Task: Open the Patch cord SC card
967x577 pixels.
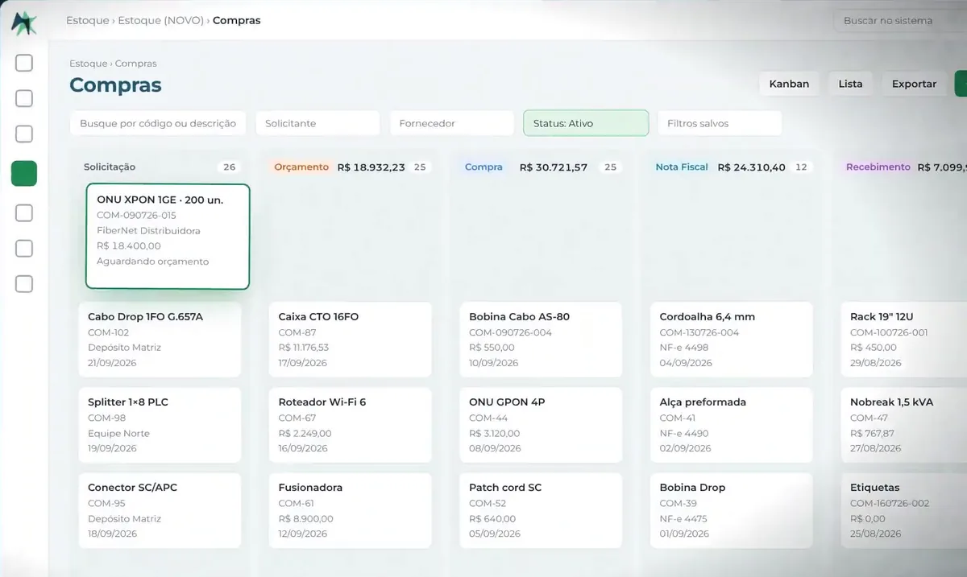Action: [x=541, y=510]
